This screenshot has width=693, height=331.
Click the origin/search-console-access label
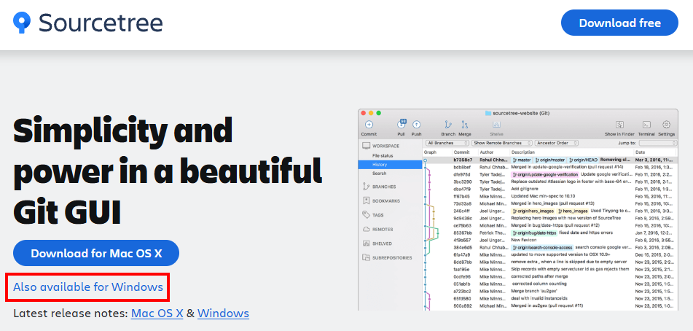pos(542,247)
